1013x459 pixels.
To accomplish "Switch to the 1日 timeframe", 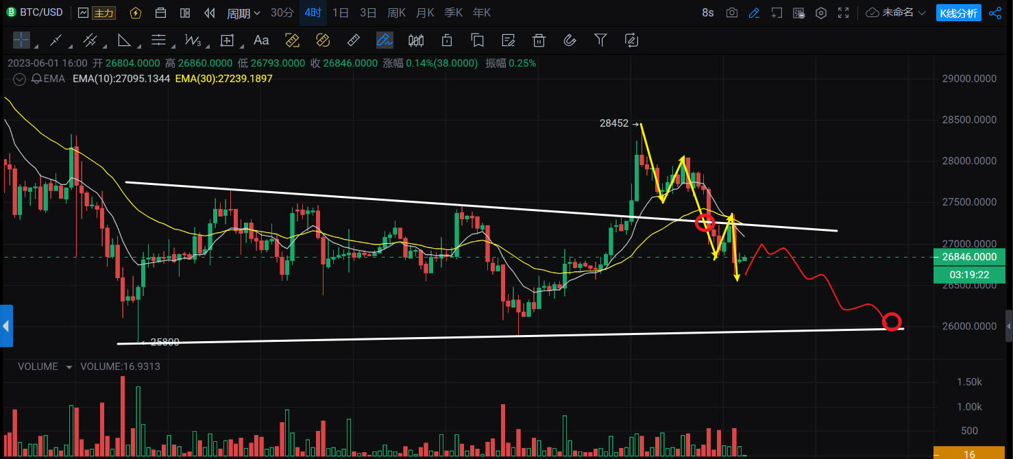I will (341, 12).
